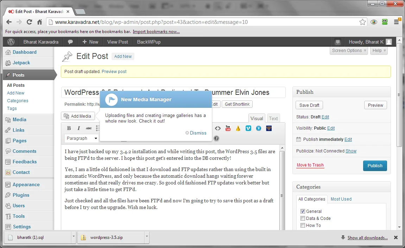Click the WordPress logo in the admin bar
This screenshot has width=405, height=248.
(11, 42)
